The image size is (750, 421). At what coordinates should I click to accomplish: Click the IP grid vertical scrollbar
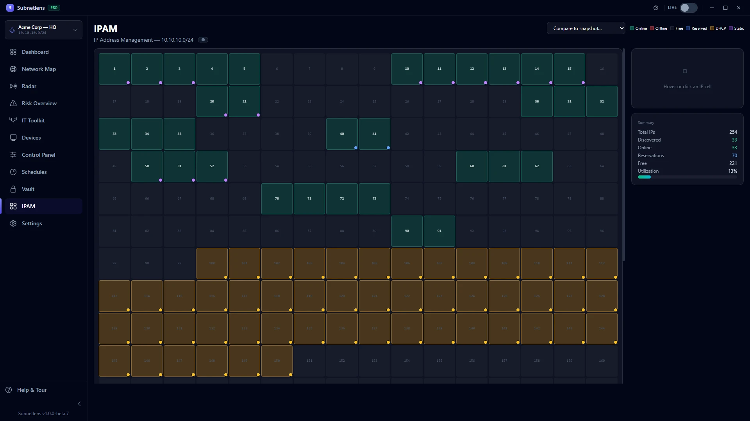coord(624,155)
